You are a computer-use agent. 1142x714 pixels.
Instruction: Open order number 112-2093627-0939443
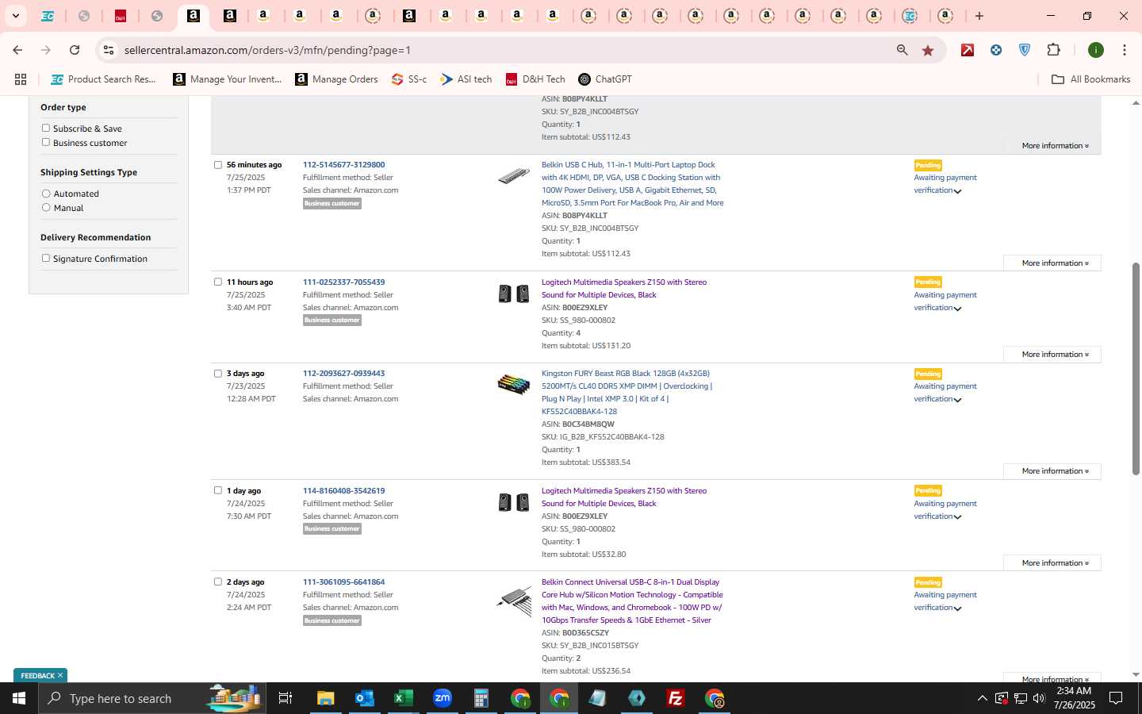pyautogui.click(x=343, y=374)
